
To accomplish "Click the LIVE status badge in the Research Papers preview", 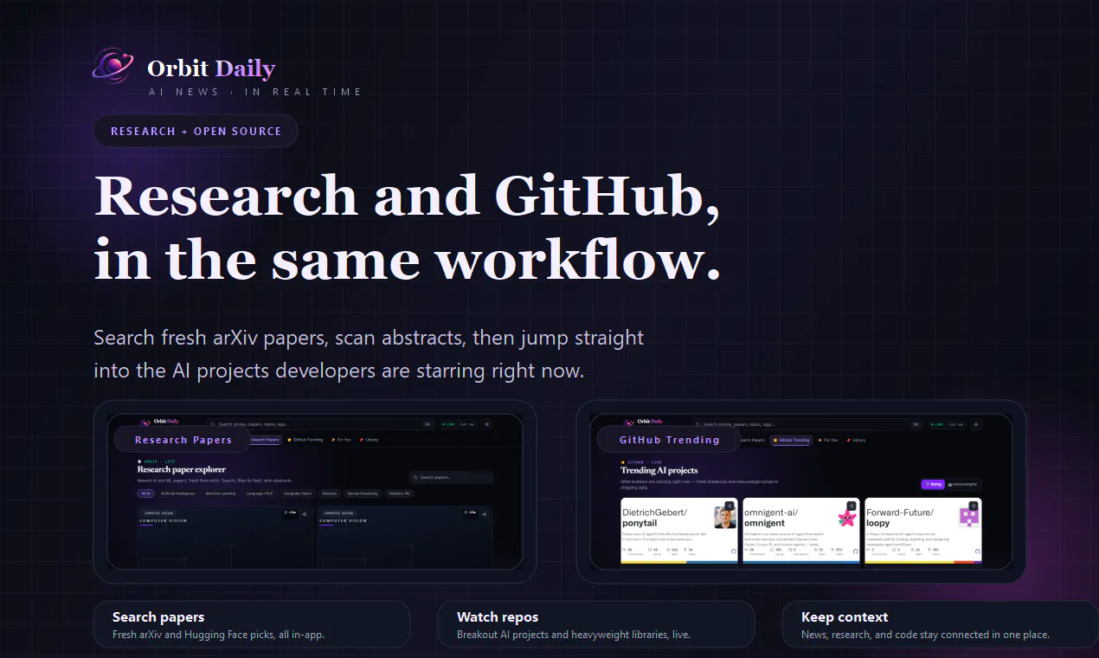I will pos(458,424).
